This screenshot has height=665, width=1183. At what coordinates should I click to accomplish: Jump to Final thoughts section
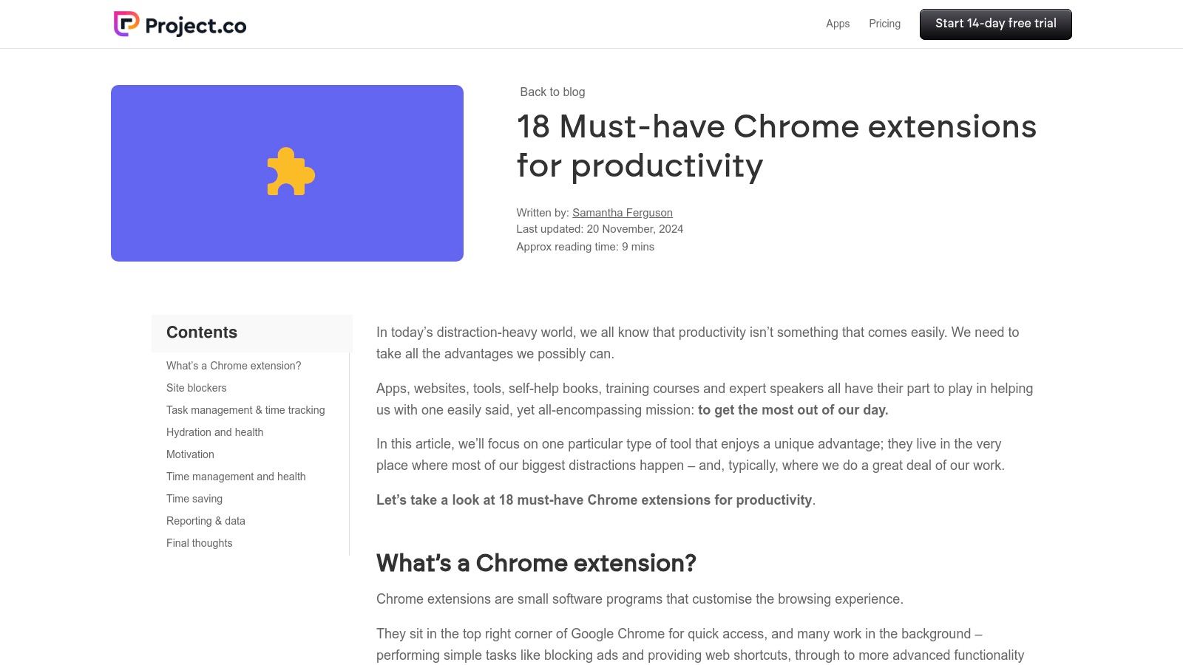point(200,543)
